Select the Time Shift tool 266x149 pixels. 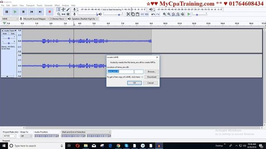point(63,14)
